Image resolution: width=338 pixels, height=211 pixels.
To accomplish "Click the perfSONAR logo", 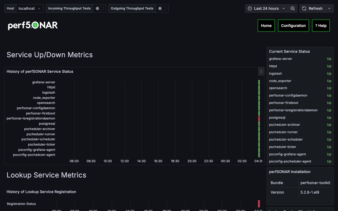I will [33, 25].
